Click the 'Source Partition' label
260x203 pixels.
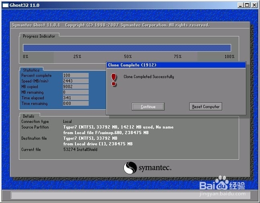(x=35, y=127)
